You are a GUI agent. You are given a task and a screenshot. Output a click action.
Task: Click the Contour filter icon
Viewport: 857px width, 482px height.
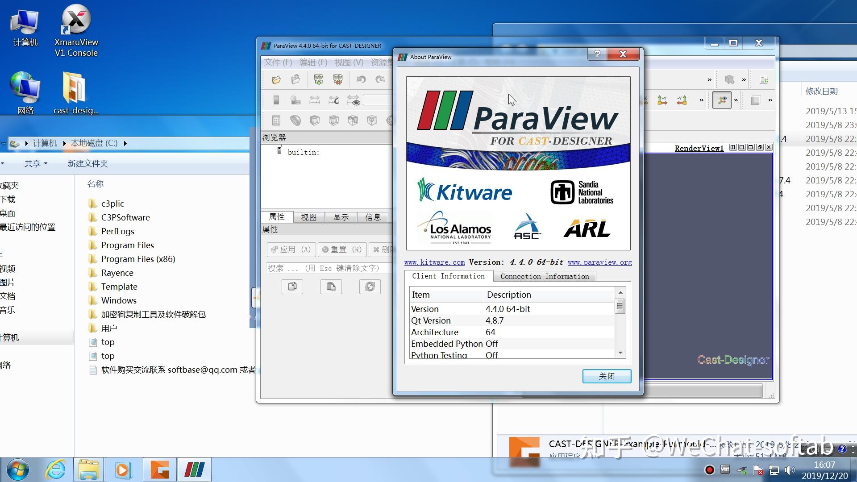coord(295,120)
